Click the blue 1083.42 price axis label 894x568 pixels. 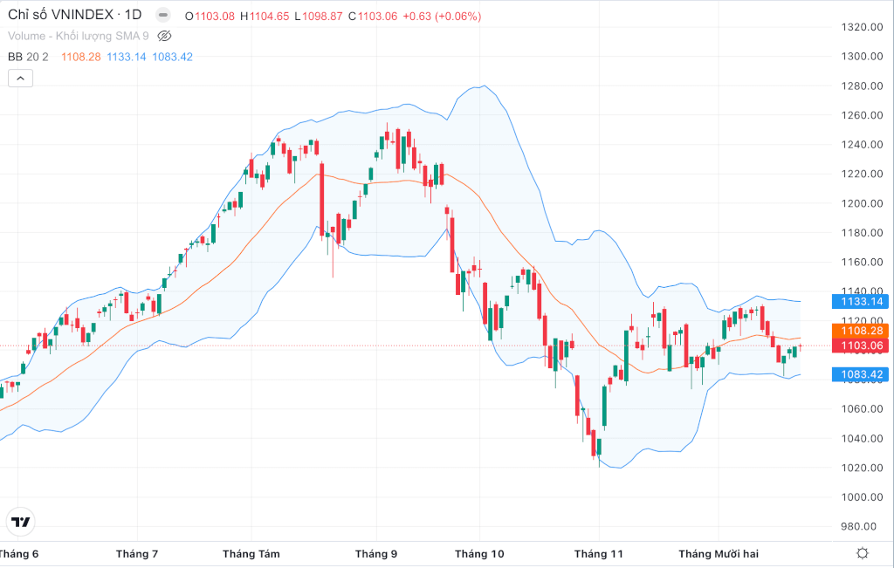click(862, 374)
